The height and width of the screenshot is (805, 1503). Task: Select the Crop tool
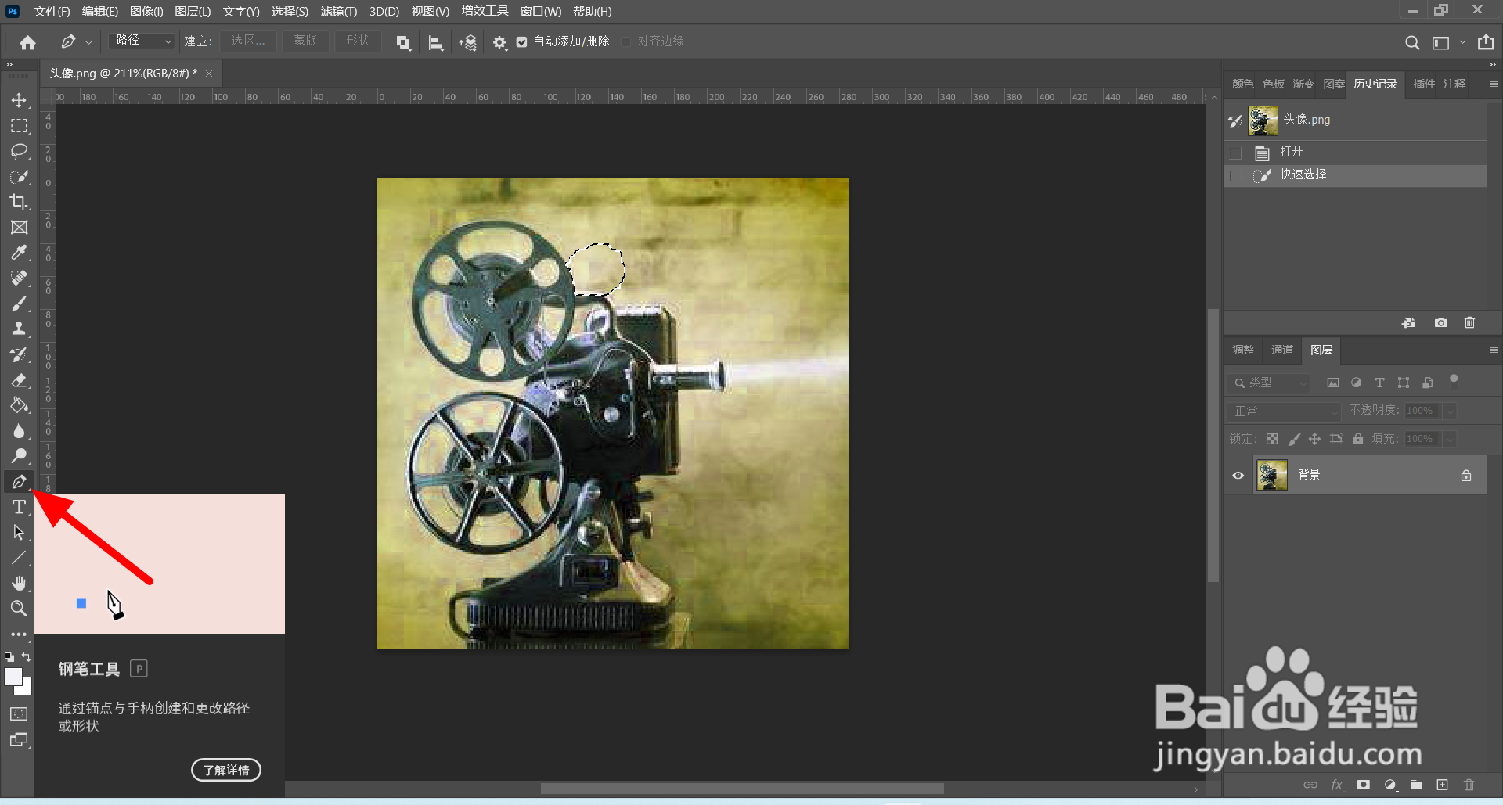click(19, 202)
